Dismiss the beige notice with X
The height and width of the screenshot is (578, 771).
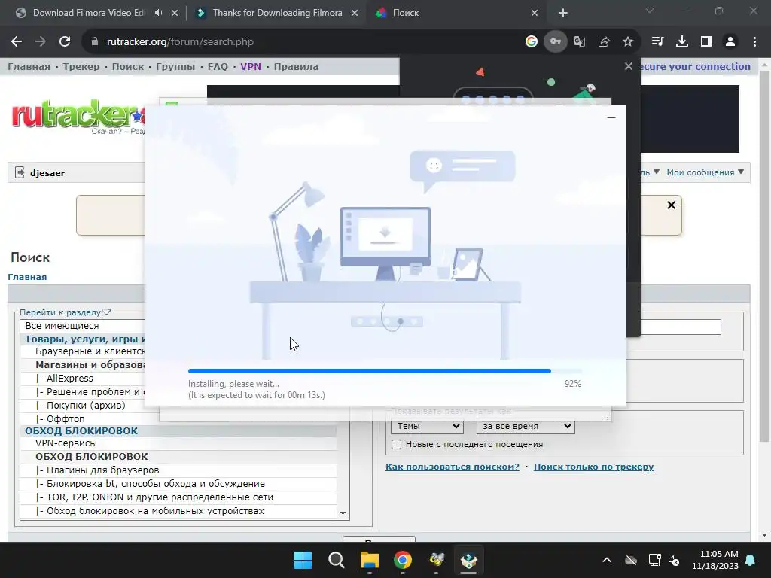[671, 205]
